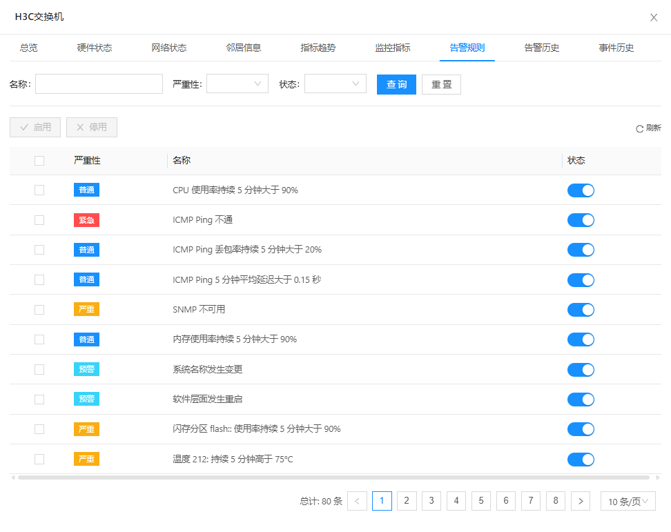Check the box for 软件层面发生重启 row
The height and width of the screenshot is (532, 671).
tap(39, 400)
